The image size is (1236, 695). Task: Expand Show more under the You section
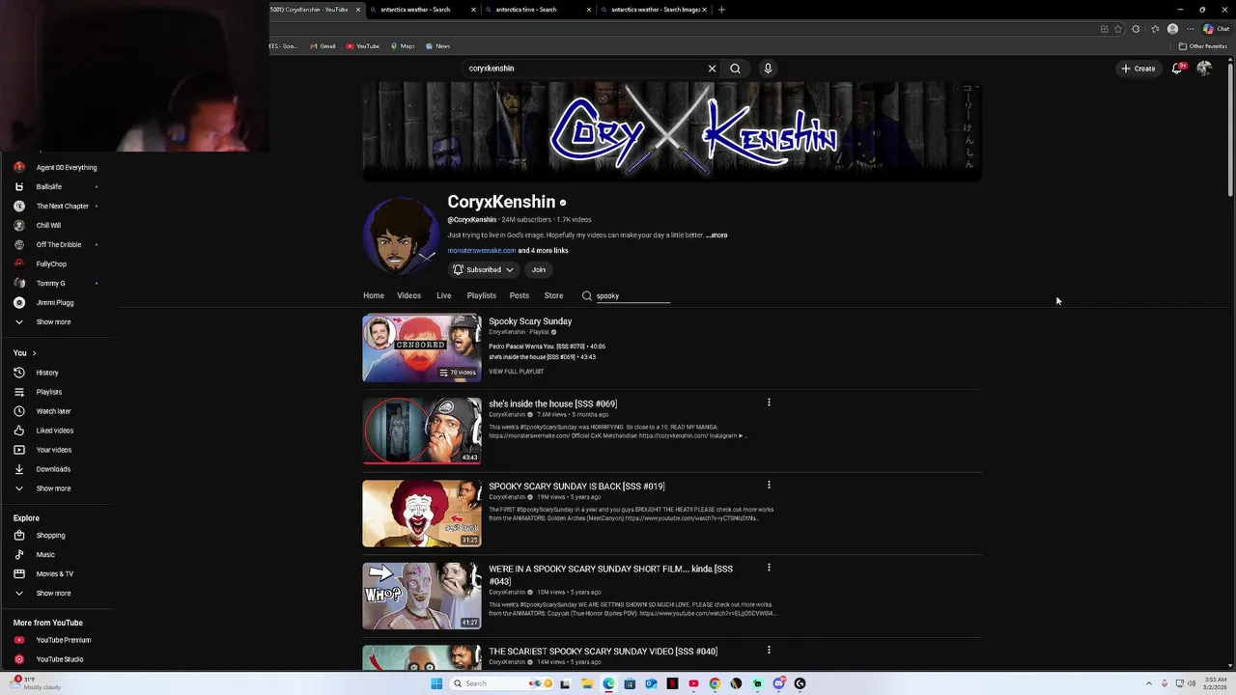tap(53, 488)
